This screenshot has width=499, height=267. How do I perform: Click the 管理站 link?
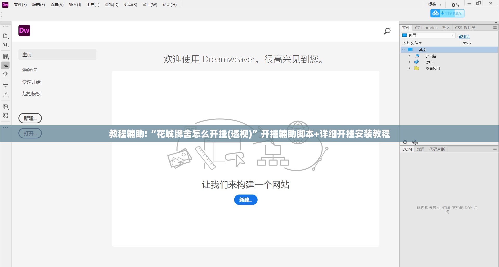[x=464, y=37]
